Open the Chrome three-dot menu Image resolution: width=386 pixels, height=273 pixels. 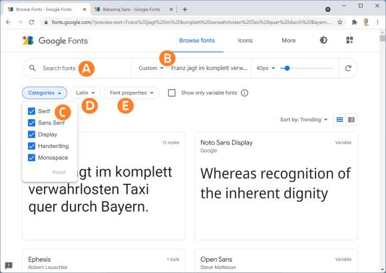377,22
